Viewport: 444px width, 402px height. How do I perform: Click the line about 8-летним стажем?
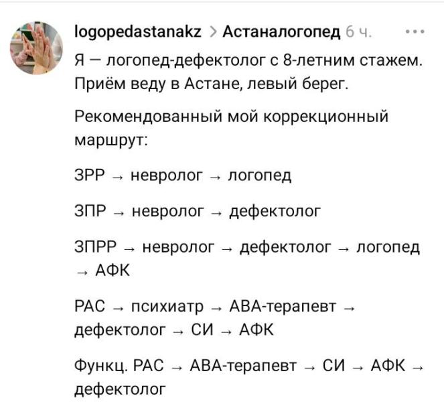(x=248, y=62)
